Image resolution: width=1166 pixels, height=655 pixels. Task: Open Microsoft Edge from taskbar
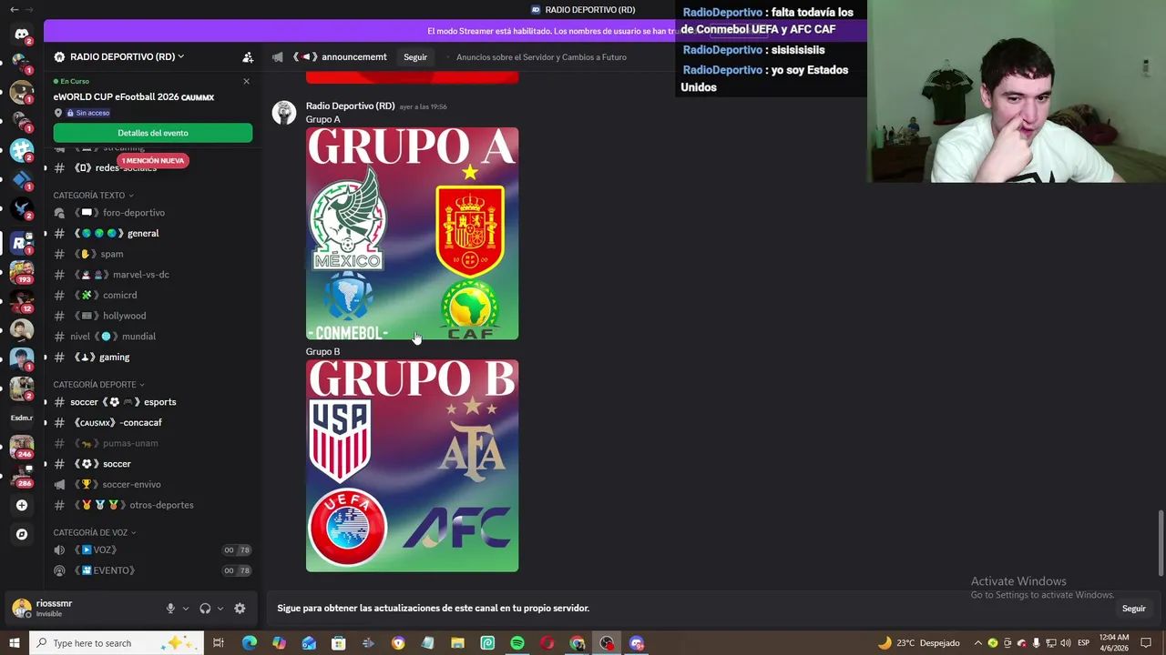[249, 643]
